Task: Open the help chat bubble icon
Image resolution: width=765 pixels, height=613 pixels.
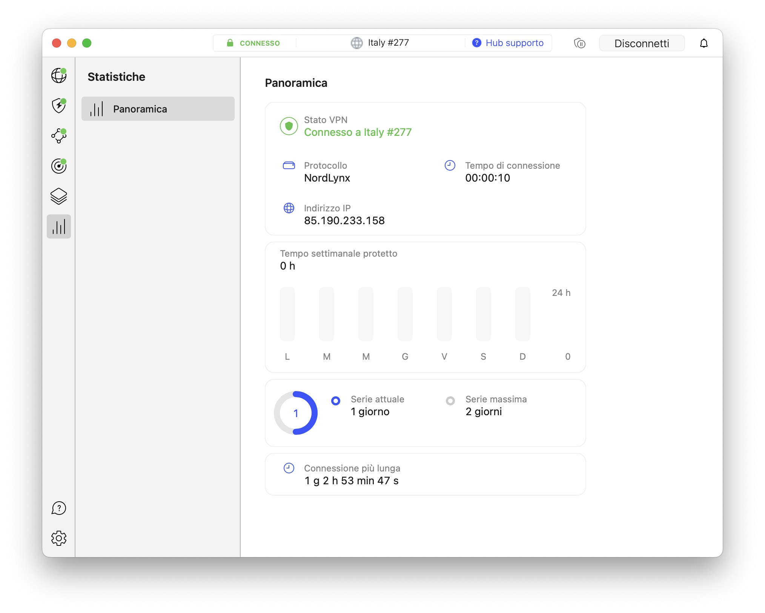Action: point(59,508)
